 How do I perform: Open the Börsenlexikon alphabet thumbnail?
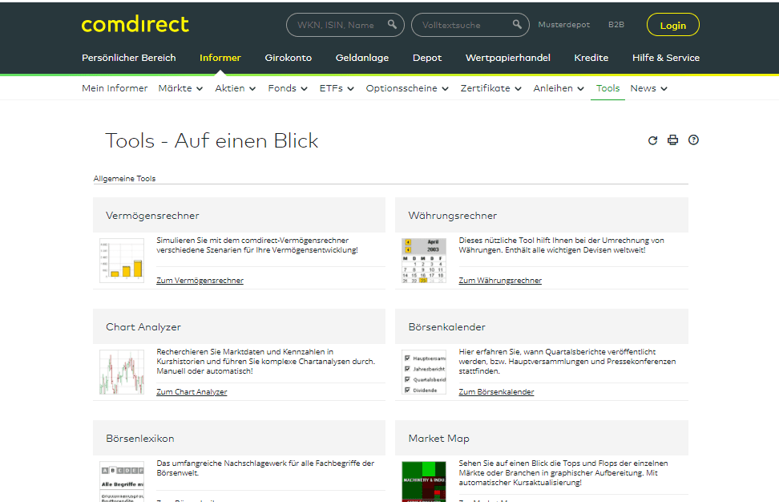click(122, 481)
